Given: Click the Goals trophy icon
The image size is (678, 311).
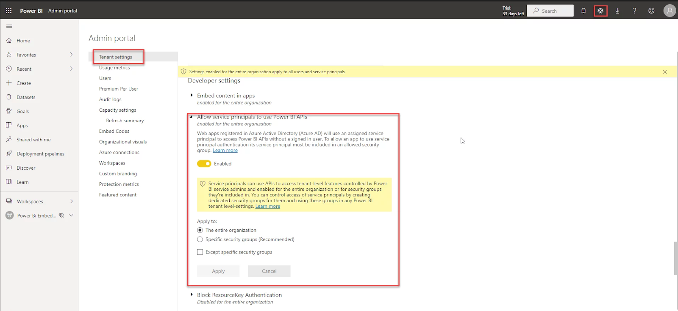Looking at the screenshot, I should point(9,111).
